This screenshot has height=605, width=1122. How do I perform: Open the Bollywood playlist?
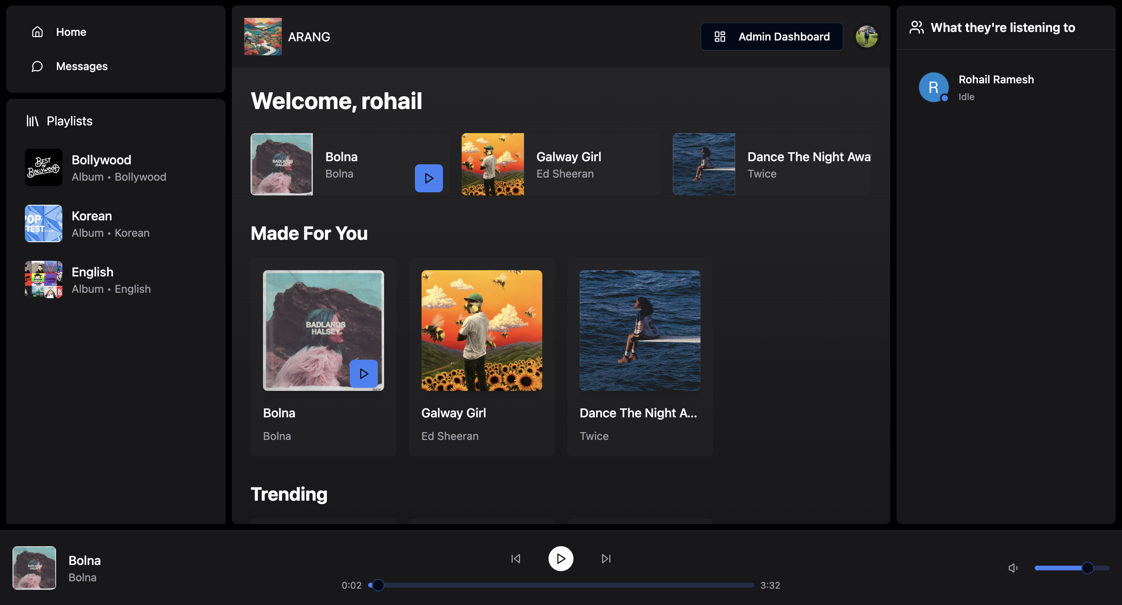[116, 167]
